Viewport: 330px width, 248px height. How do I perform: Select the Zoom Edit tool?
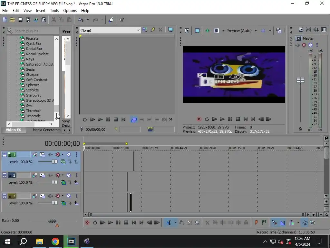[197, 222]
